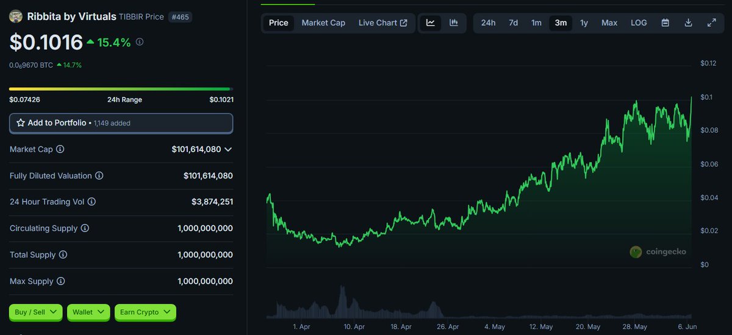732x335 pixels.
Task: Open the Live Chart link tab
Action: pos(382,23)
